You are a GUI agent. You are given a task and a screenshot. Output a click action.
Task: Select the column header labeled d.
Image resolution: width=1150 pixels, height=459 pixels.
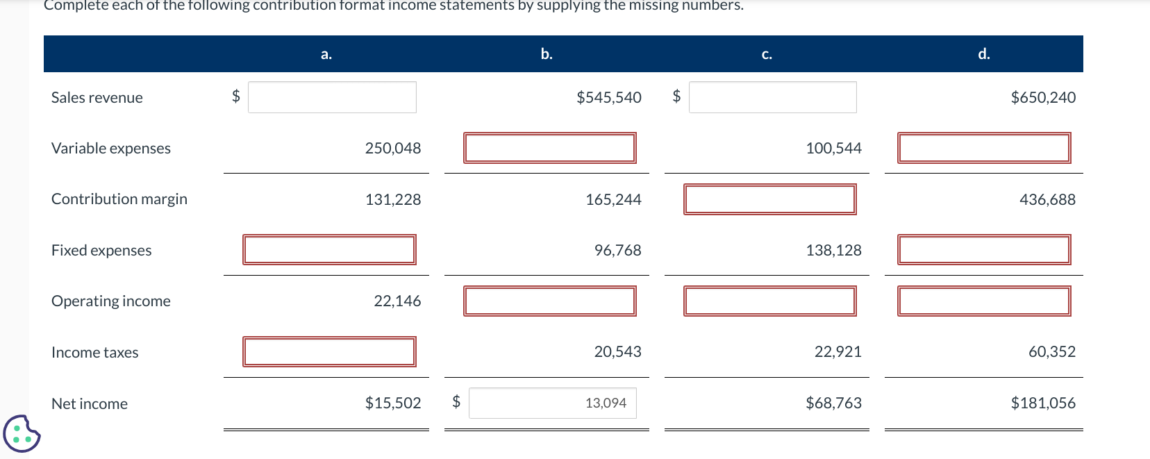pos(983,53)
